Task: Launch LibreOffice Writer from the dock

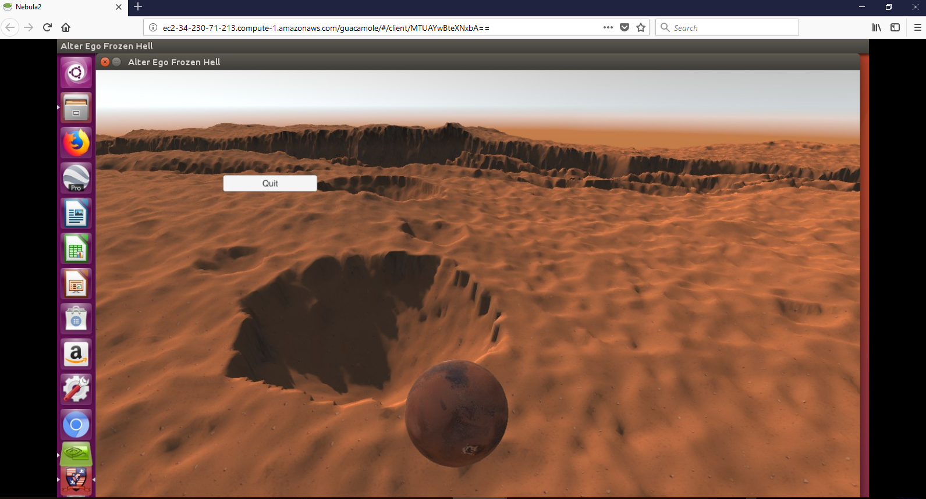Action: click(x=76, y=213)
